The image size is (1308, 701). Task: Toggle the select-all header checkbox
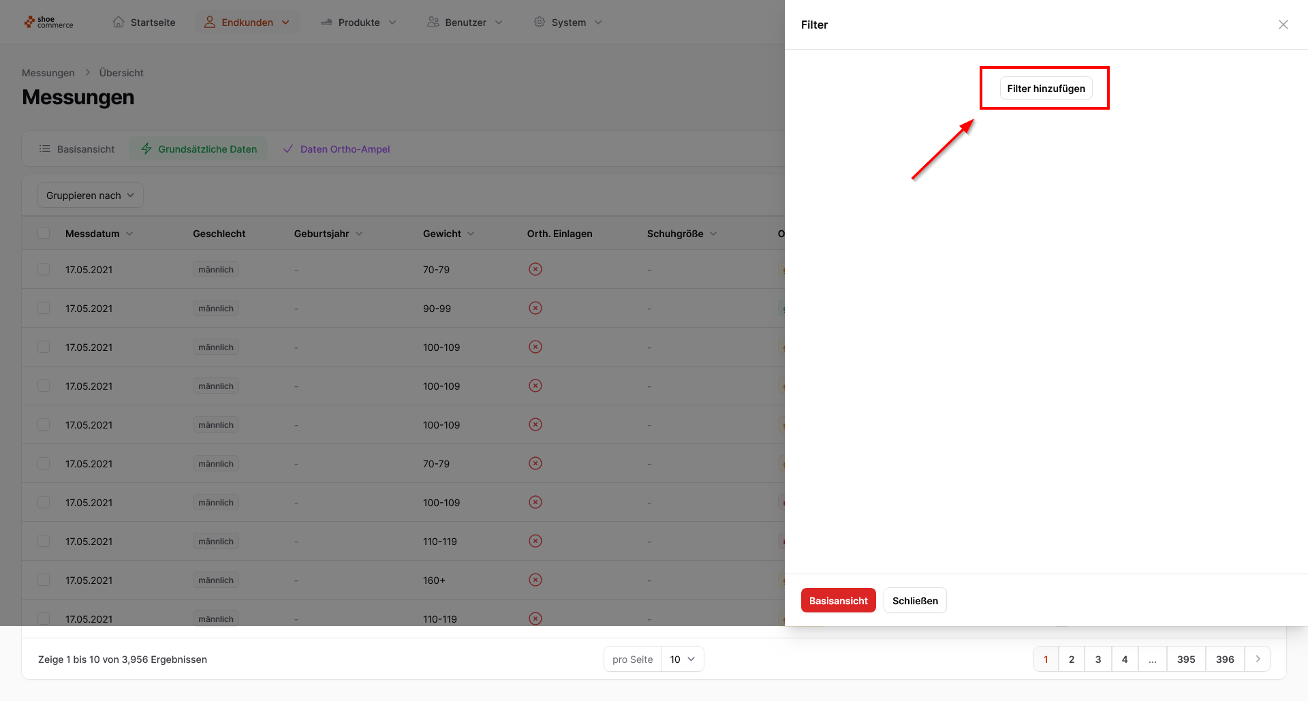pyautogui.click(x=44, y=234)
